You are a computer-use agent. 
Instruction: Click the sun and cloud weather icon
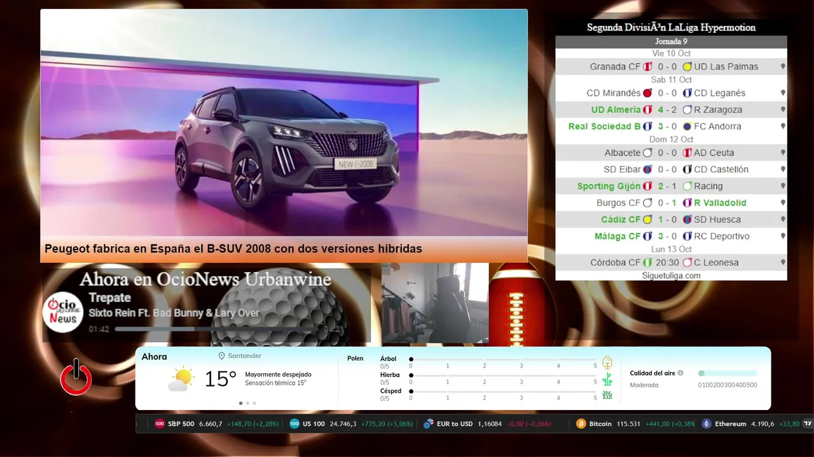(x=181, y=380)
